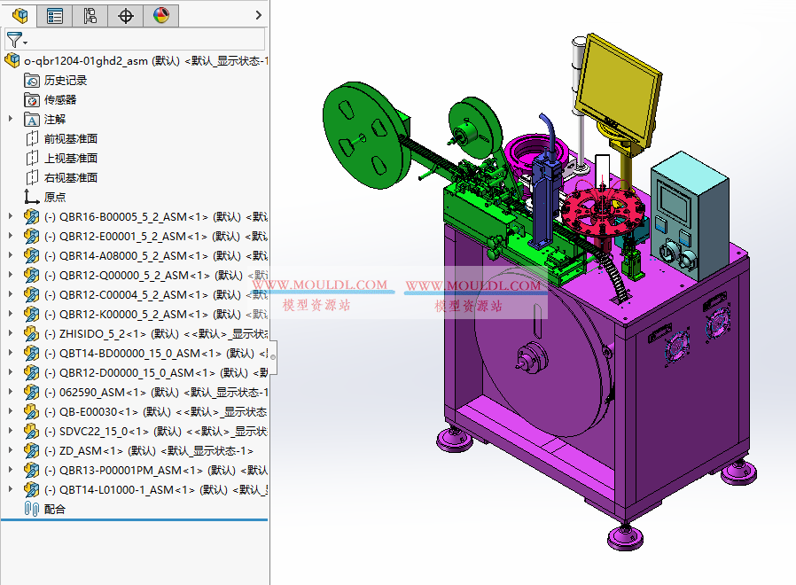The width and height of the screenshot is (796, 585).
Task: Switch to the ConfigurationManager icon
Action: coord(90,15)
